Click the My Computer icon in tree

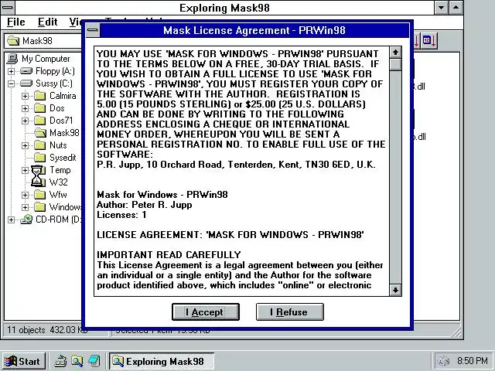coord(12,59)
